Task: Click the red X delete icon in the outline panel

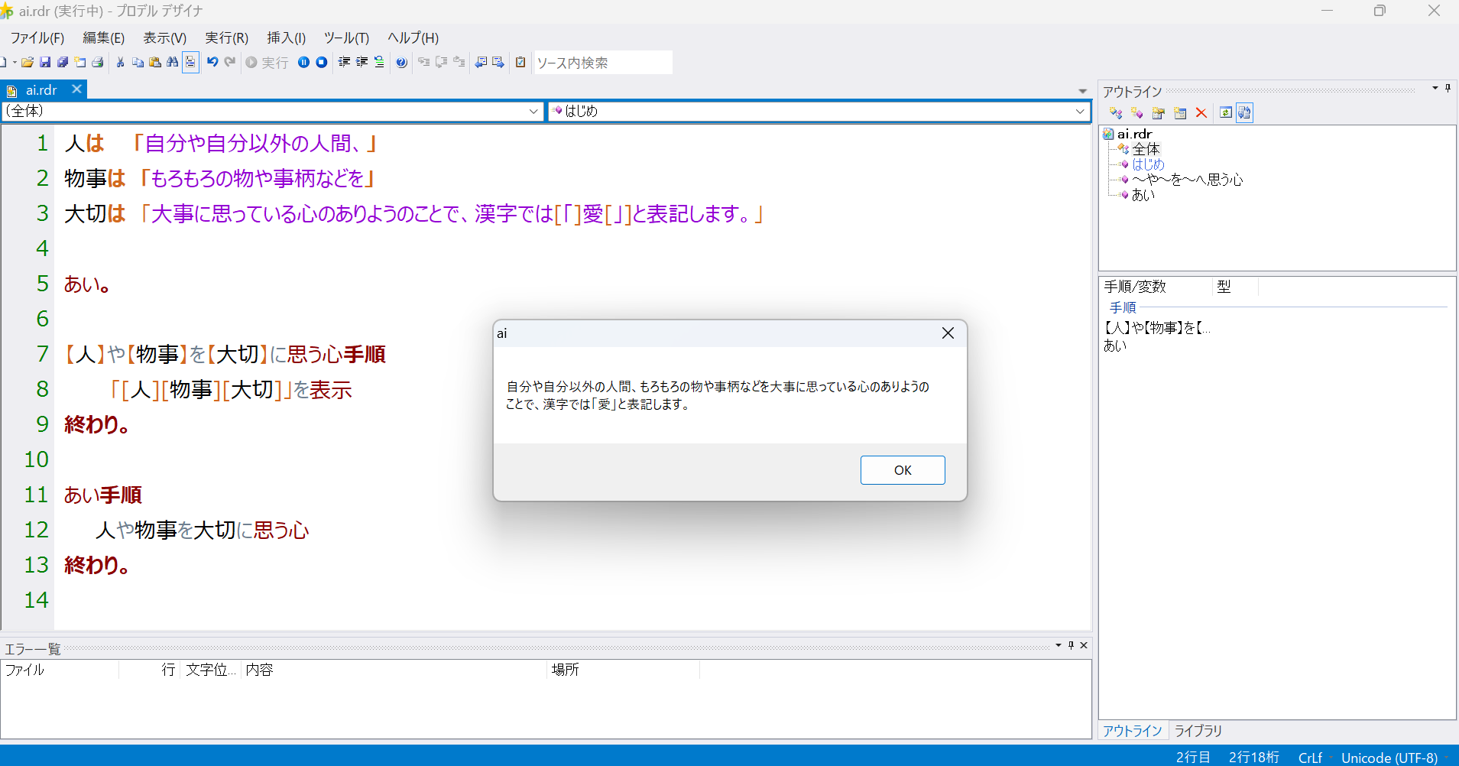Action: click(1201, 112)
